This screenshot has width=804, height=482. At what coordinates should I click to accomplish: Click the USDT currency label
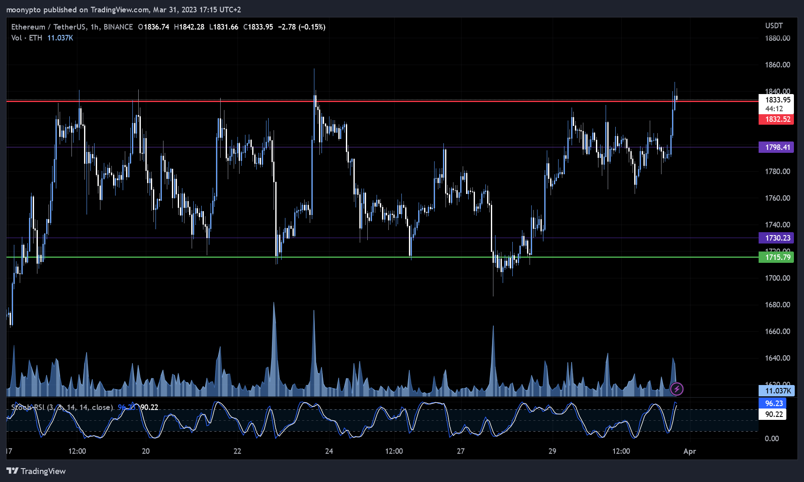coord(774,26)
